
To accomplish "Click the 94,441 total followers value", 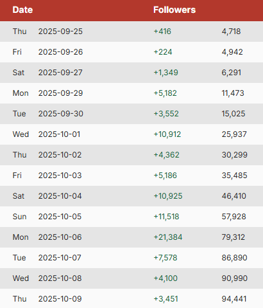I will [234, 299].
